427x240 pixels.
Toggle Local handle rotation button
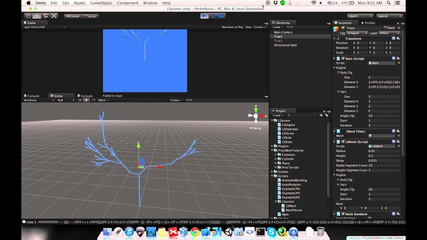click(x=90, y=16)
